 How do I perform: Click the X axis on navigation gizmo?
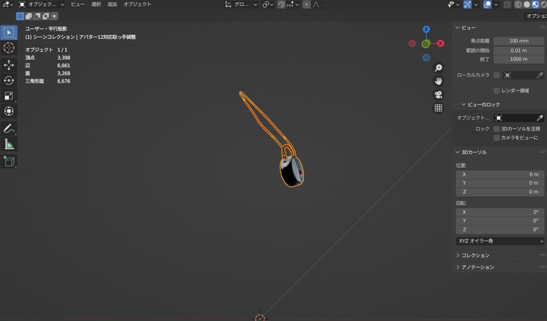440,43
